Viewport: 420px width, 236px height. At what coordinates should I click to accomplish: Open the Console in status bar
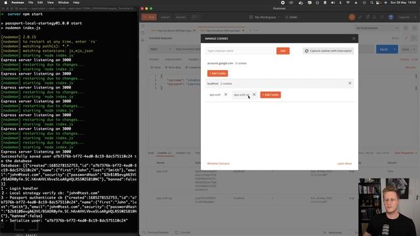pyautogui.click(x=182, y=232)
